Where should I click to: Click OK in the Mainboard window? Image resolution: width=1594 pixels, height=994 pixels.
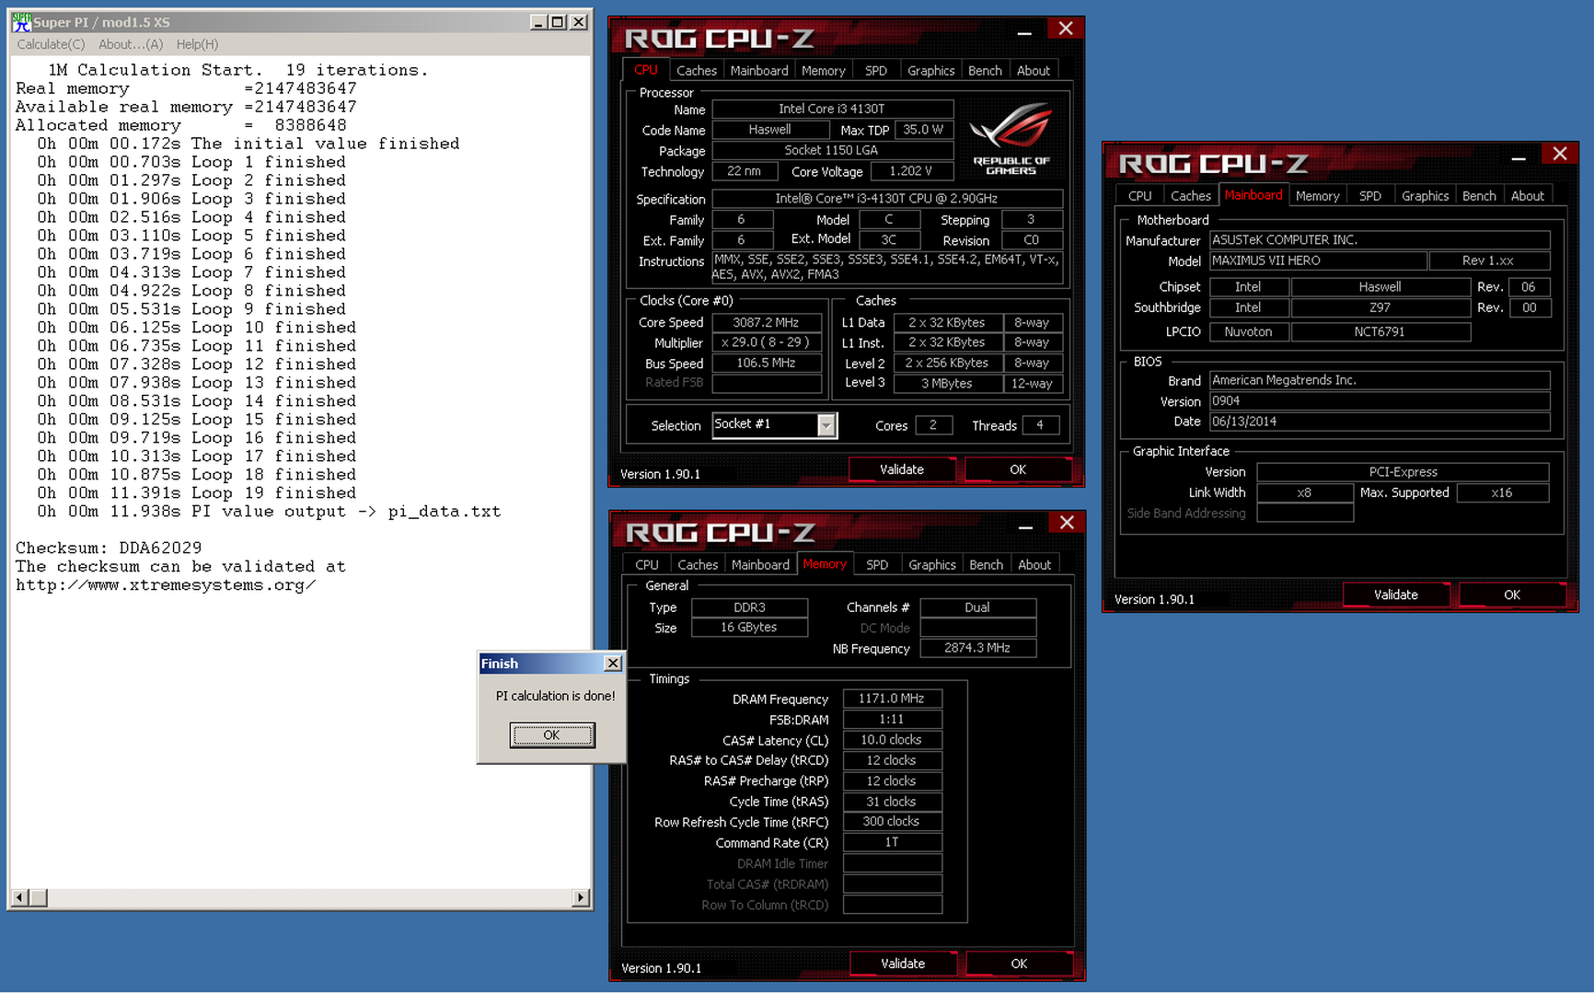click(x=1511, y=595)
